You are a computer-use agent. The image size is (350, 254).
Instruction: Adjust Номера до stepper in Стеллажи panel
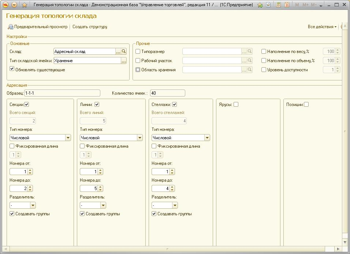[x=172, y=189]
